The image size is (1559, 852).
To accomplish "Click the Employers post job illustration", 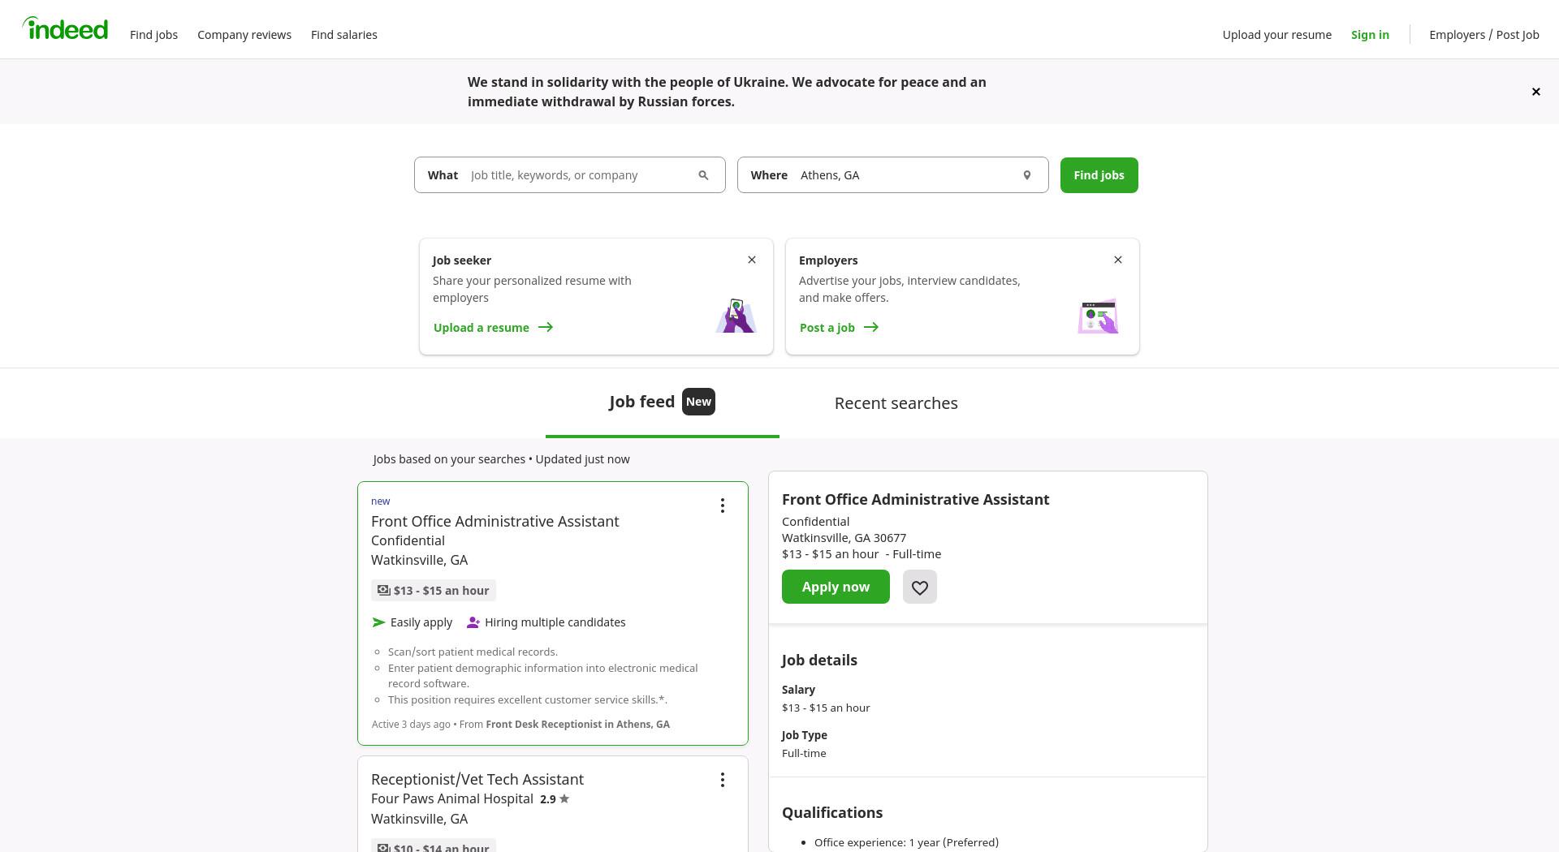I will click(1098, 316).
